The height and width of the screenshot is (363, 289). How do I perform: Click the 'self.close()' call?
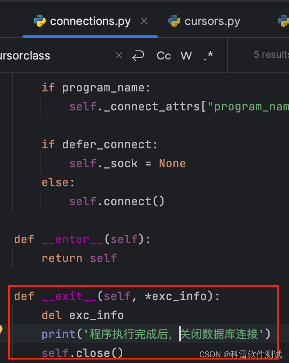82,353
